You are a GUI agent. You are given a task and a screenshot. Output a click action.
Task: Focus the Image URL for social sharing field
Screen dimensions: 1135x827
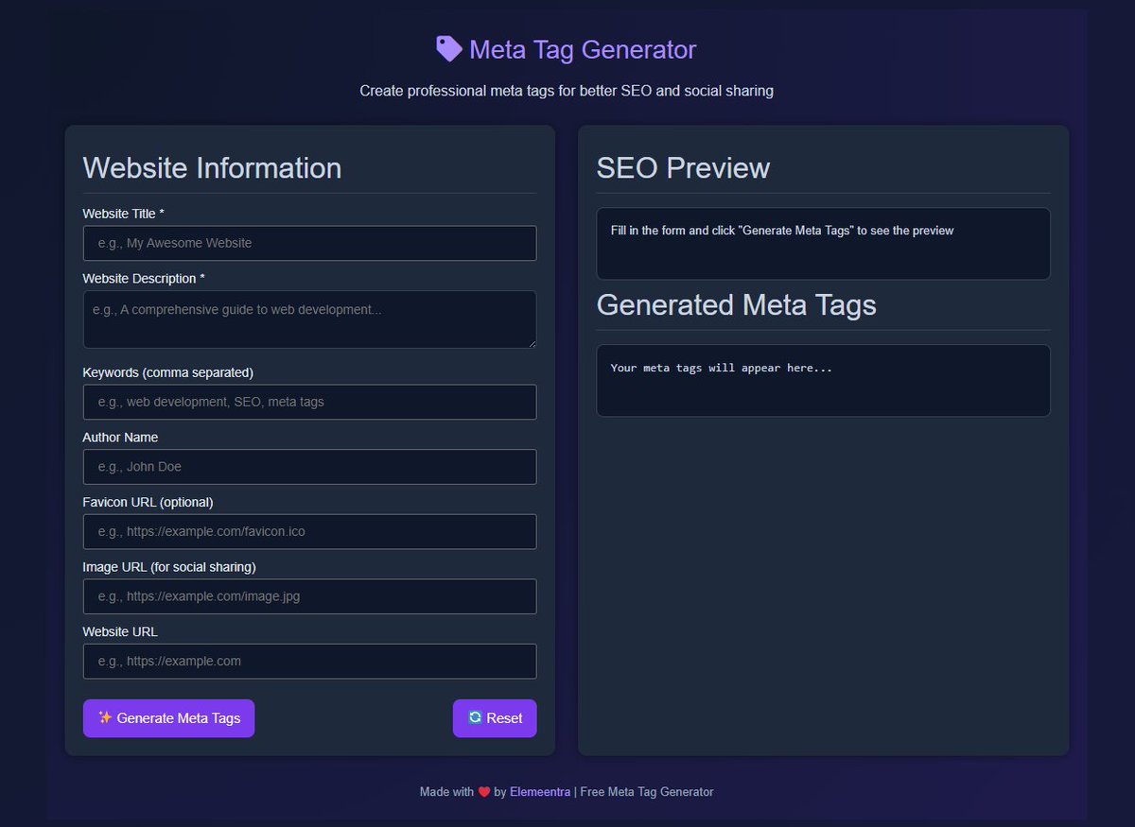tap(309, 596)
